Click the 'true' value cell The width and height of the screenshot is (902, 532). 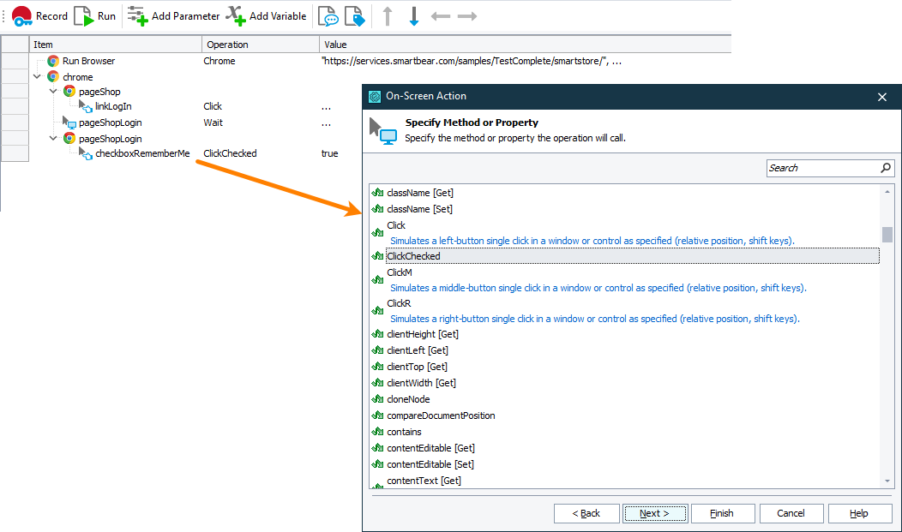click(329, 153)
